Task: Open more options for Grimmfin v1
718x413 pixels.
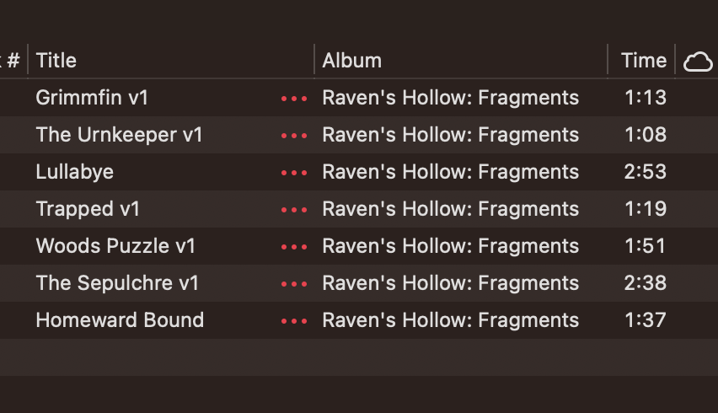Action: coord(294,99)
